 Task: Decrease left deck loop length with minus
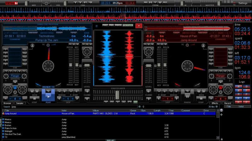pyautogui.click(x=10, y=99)
